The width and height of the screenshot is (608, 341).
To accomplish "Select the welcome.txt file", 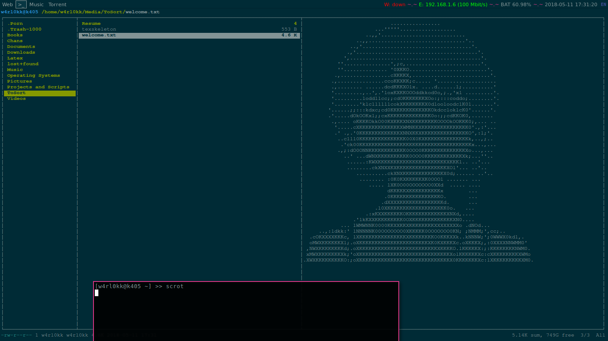I will click(x=99, y=35).
